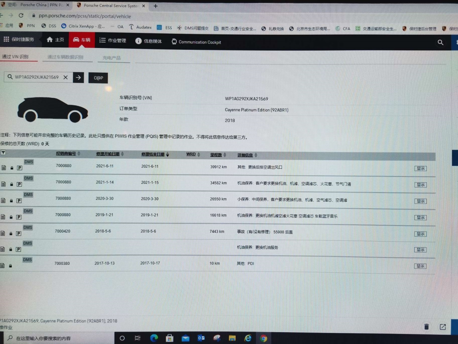Image resolution: width=458 pixels, height=344 pixels.
Task: Click lock icon in 2017-10-13 row
Action: coord(10,266)
